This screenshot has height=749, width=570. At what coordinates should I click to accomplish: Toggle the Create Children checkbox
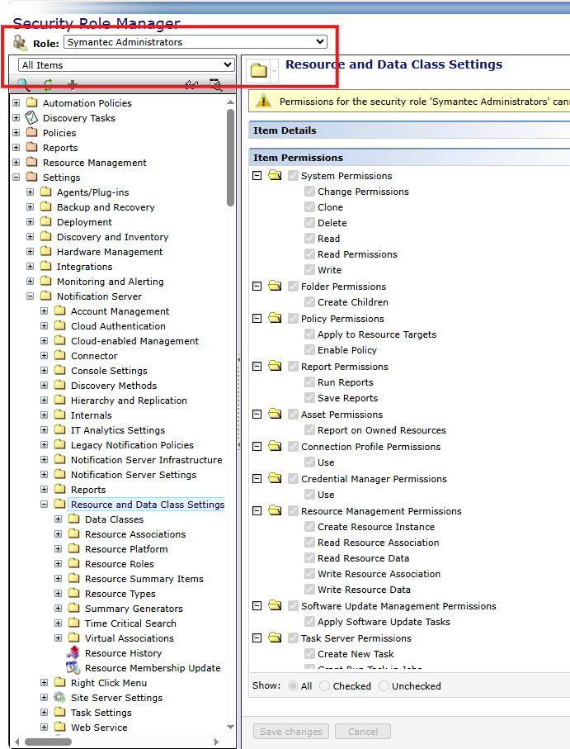309,302
